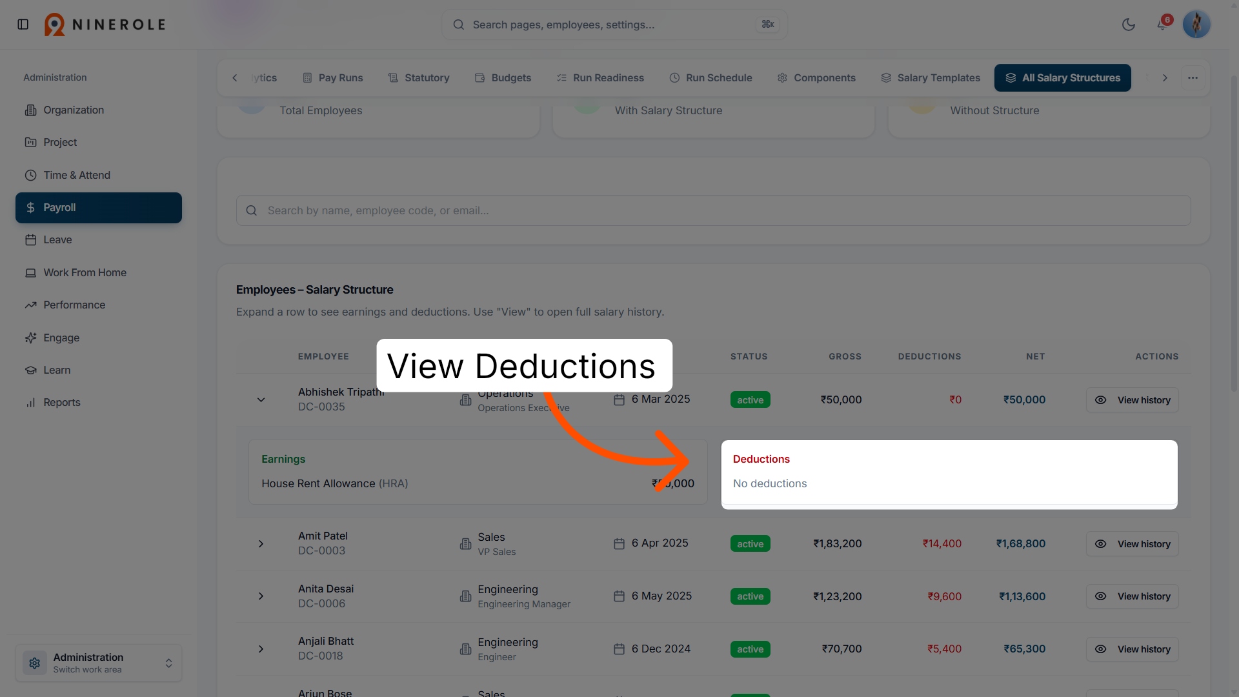
Task: Click the Ninerole logo
Action: (105, 25)
